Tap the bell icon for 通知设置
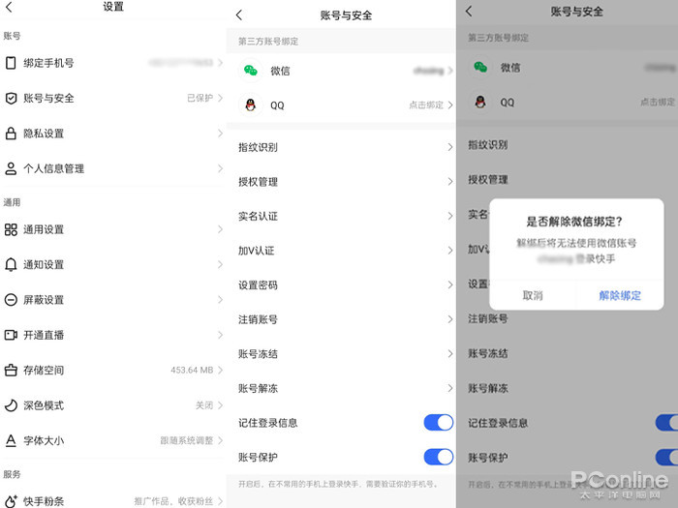678x508 pixels. pyautogui.click(x=11, y=264)
